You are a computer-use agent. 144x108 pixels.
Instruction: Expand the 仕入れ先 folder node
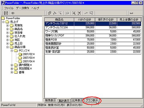tap(8, 36)
